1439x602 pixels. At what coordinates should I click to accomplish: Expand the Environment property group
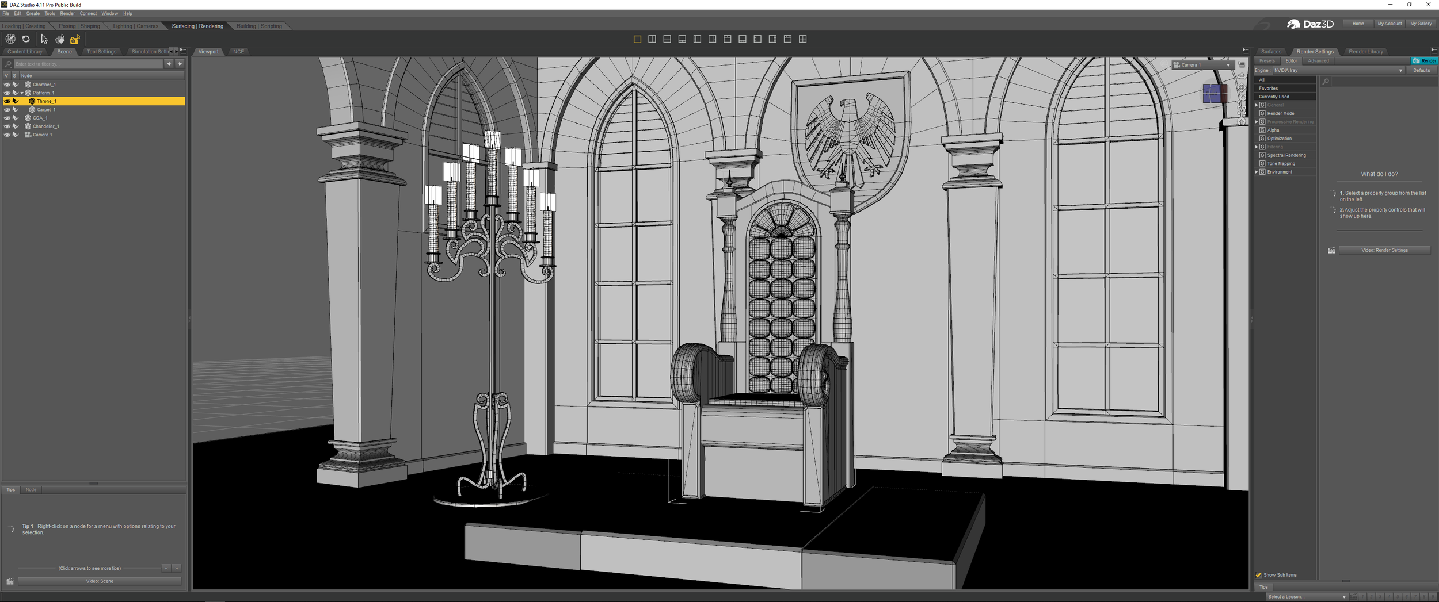pyautogui.click(x=1257, y=172)
